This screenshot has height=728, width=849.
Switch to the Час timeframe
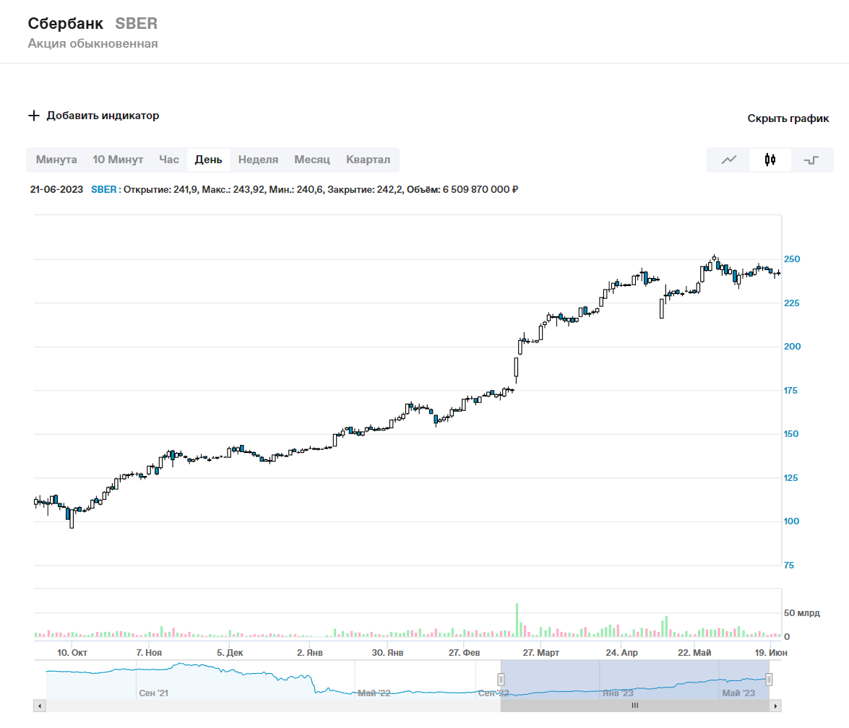click(169, 160)
